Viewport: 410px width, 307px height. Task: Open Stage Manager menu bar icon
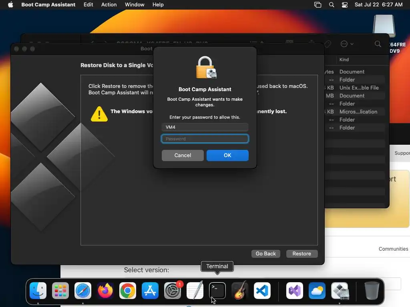click(318, 4)
